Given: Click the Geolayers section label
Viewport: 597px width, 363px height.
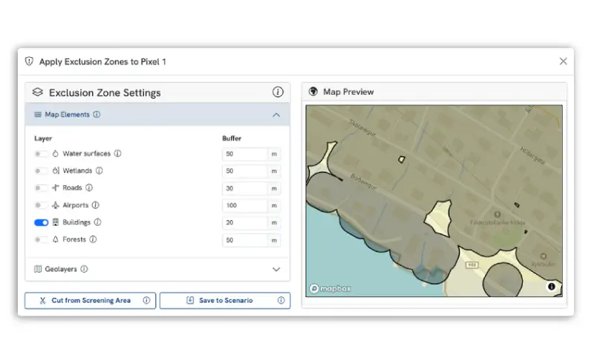Looking at the screenshot, I should click(x=61, y=269).
